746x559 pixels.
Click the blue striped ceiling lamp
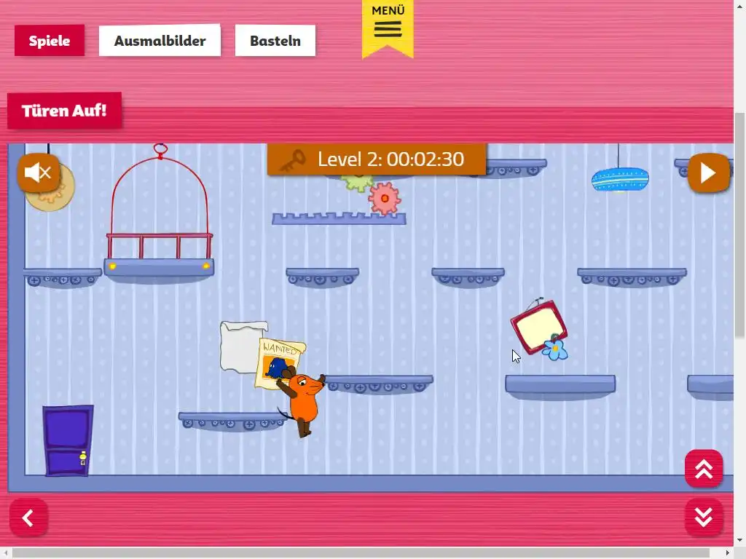click(x=619, y=180)
